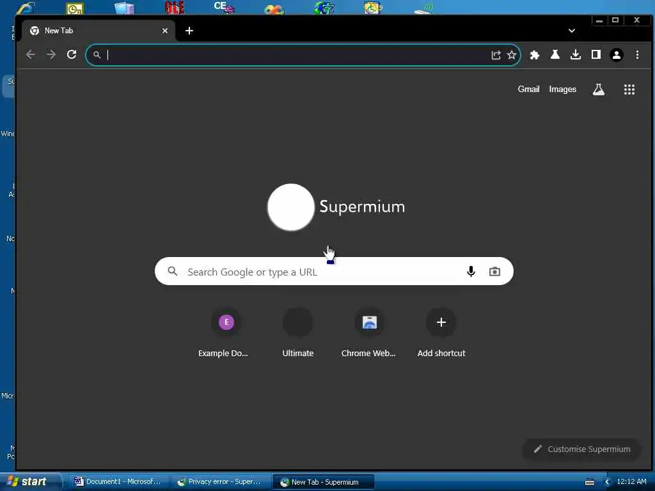Switch to Document1 - Microsoft Word taskbar item
Image resolution: width=655 pixels, height=491 pixels.
tap(118, 481)
